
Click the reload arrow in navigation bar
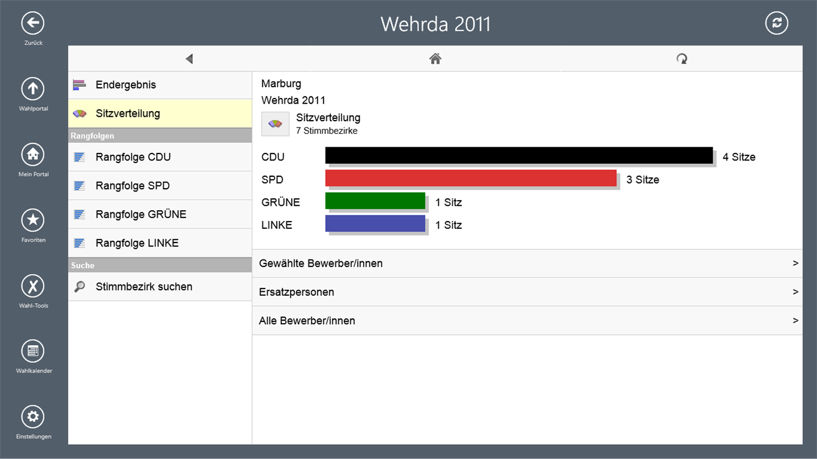click(x=682, y=59)
